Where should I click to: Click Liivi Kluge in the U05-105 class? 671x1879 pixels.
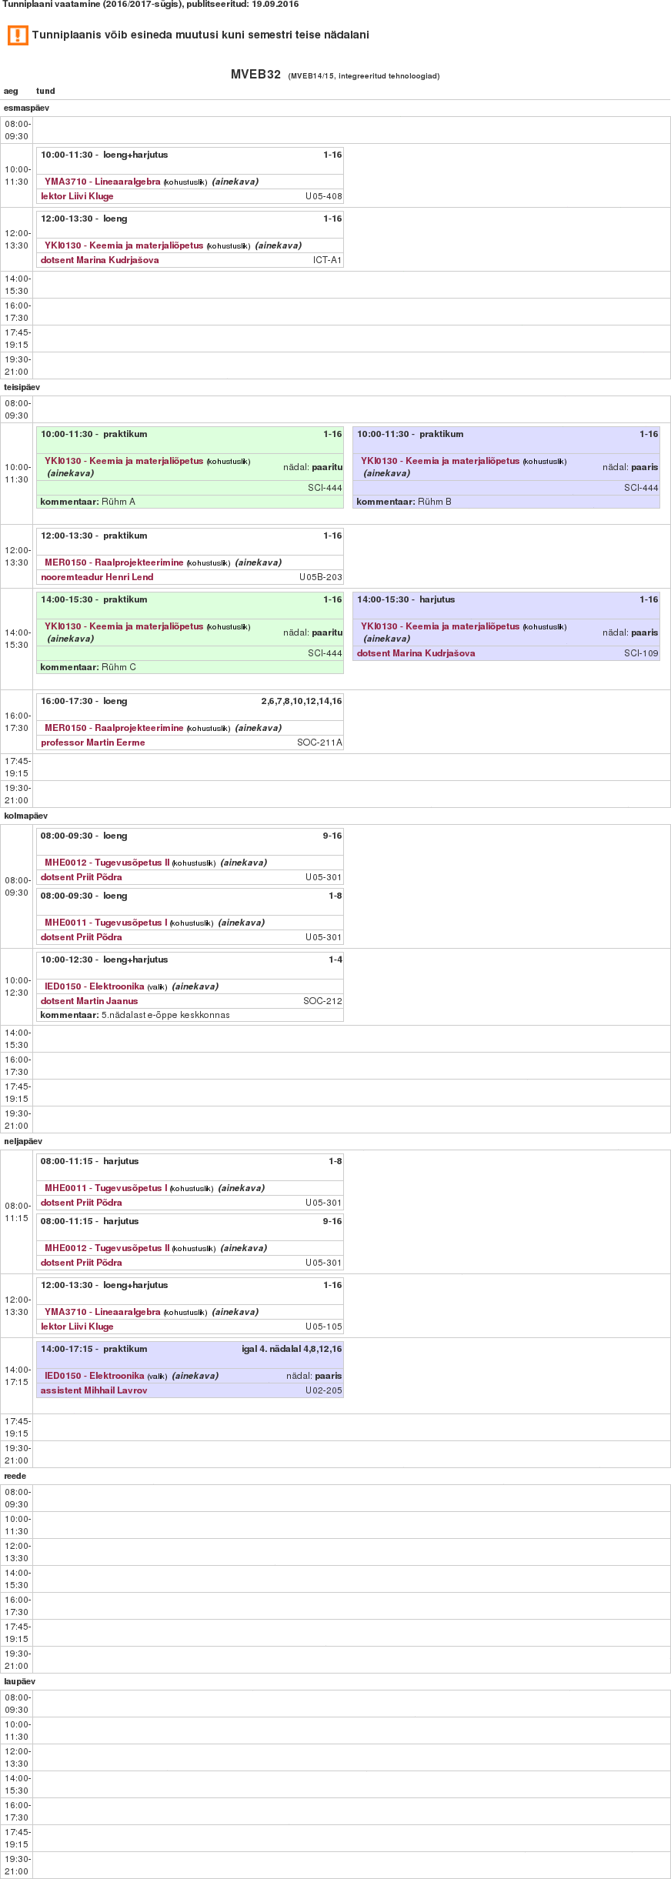tap(77, 1327)
